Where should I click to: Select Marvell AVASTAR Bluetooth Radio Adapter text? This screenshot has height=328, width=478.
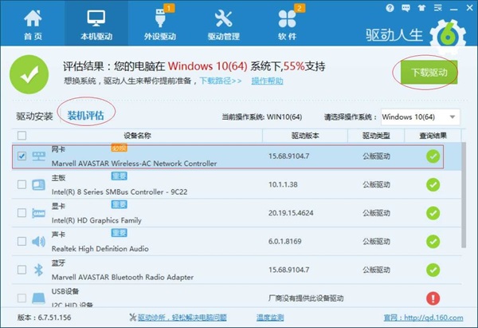click(x=123, y=277)
